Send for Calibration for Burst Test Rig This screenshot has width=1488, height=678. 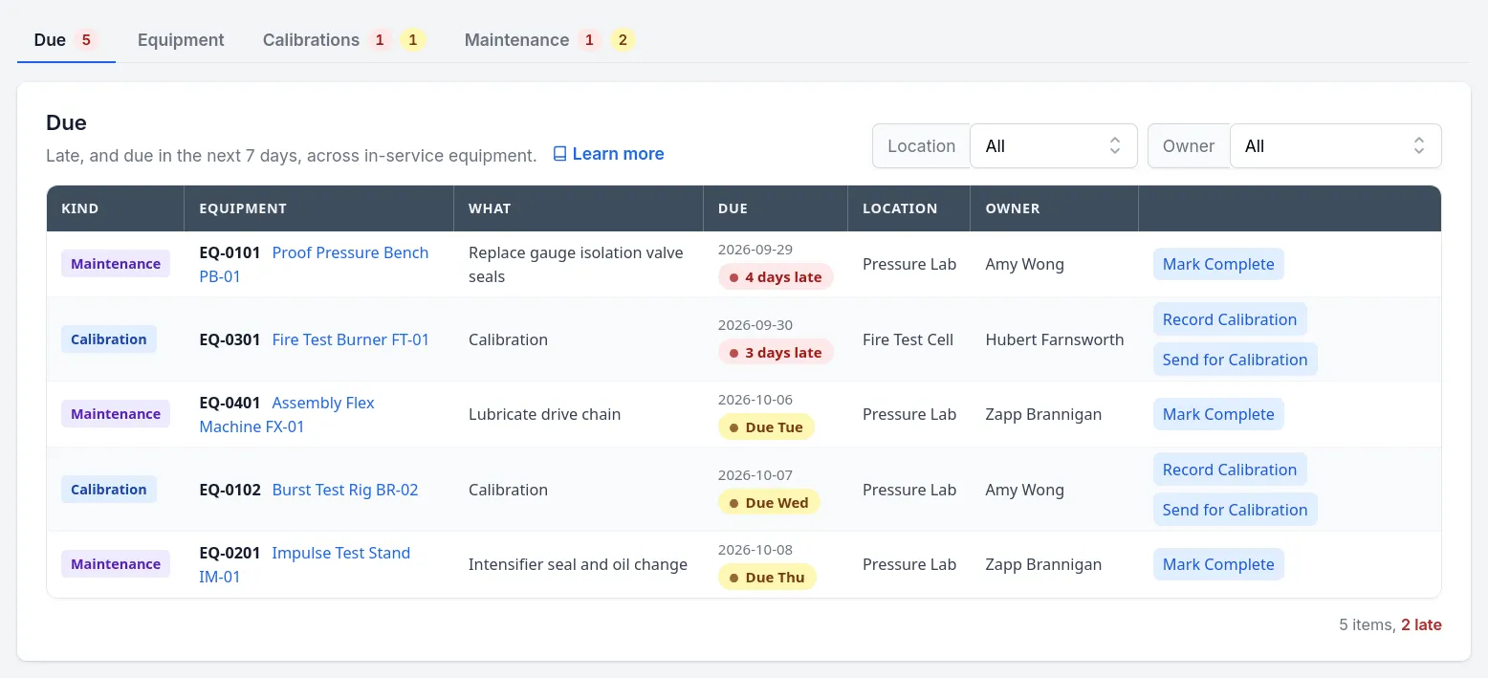click(1235, 510)
